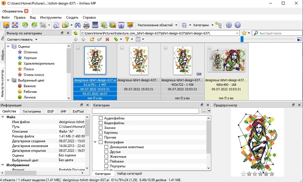Screen dimensions: 303x182
Task: Enable the Пейзажи category checkbox
Action: (x=106, y=161)
